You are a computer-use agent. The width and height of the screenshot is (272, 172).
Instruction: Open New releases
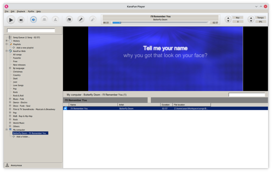[19, 65]
